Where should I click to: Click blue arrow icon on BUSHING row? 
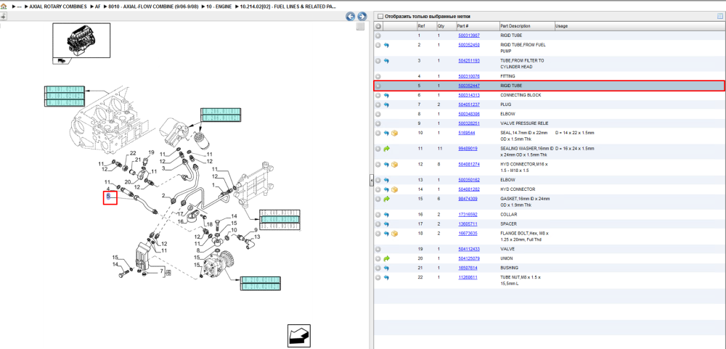[386, 268]
